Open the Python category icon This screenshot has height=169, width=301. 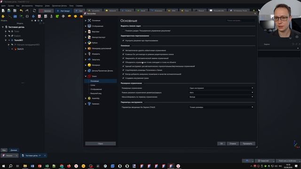click(x=89, y=43)
